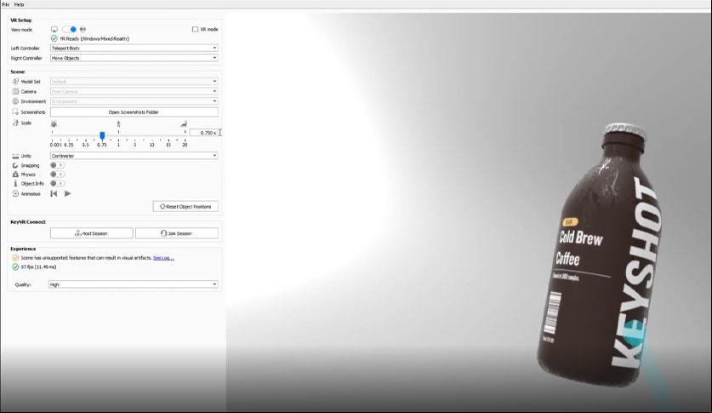The width and height of the screenshot is (712, 413).
Task: Click the Physics weight icon
Action: coord(15,175)
